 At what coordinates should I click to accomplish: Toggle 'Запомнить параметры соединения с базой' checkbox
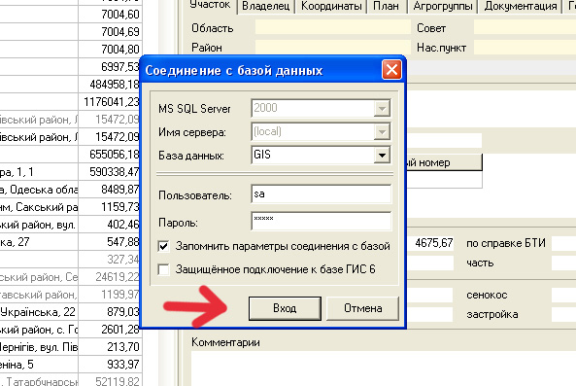click(x=163, y=246)
